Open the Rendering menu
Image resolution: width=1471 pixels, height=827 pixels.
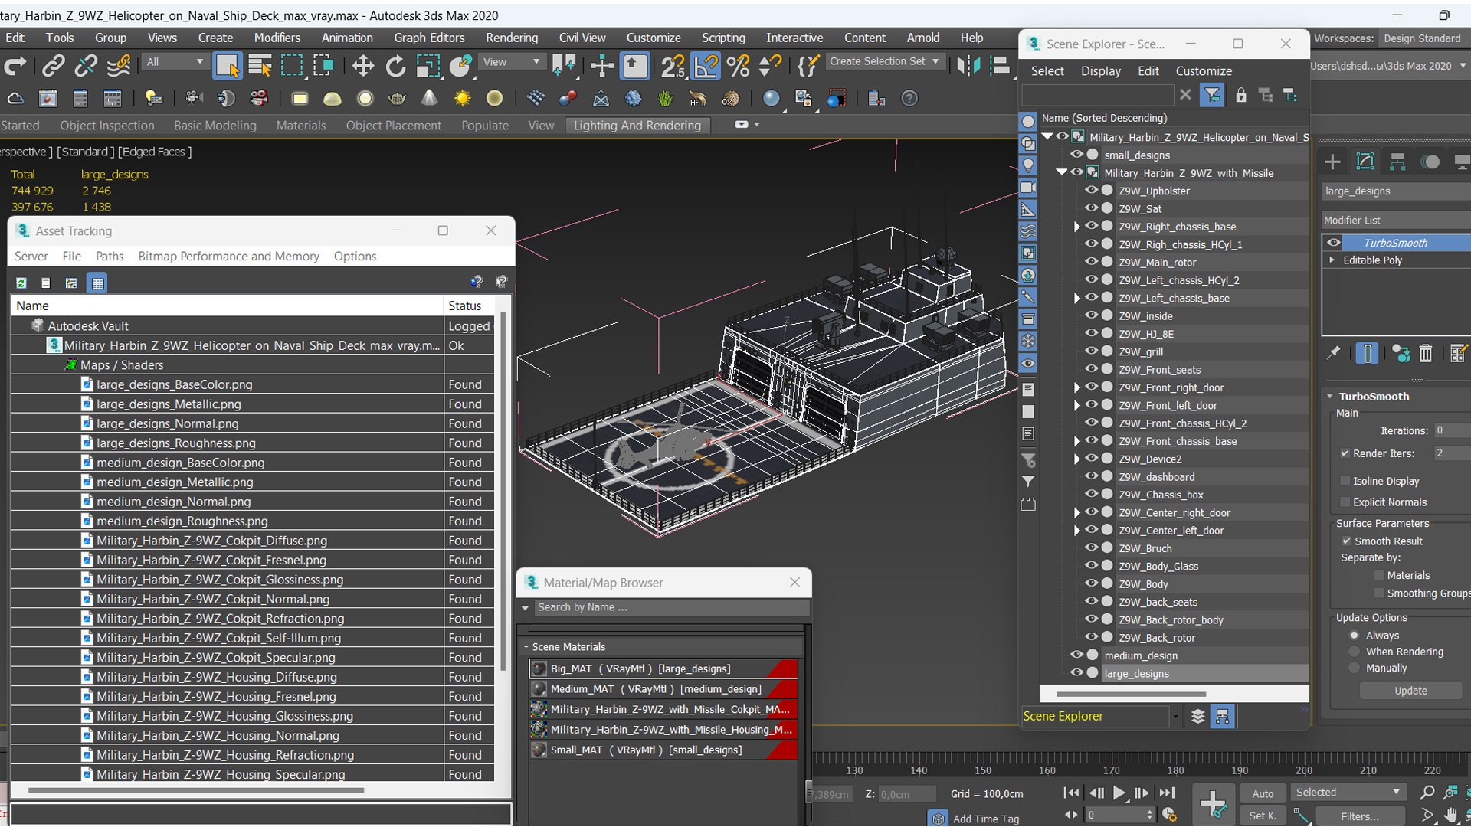point(511,38)
